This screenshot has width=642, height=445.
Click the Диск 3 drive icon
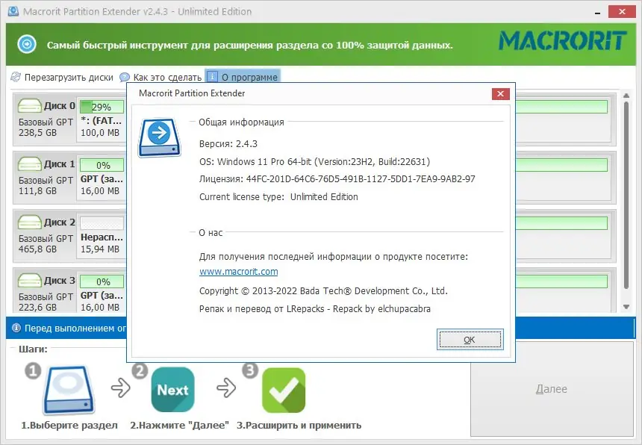pyautogui.click(x=29, y=280)
